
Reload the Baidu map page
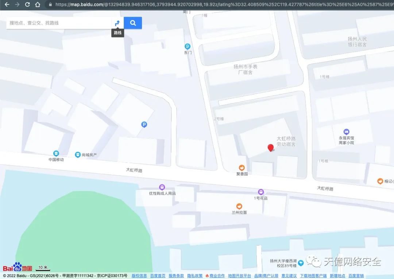point(27,4)
